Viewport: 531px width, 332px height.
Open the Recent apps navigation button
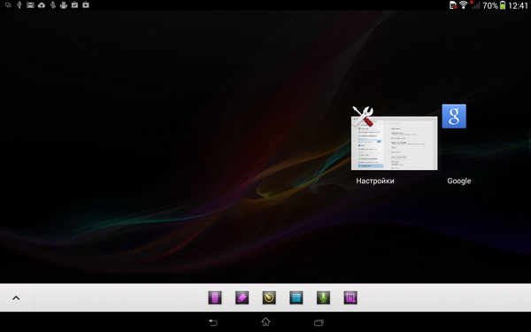(319, 322)
